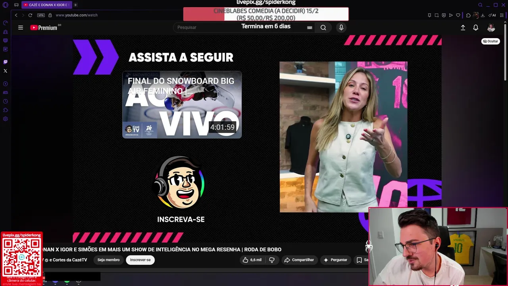Select the CAZÉ E DONAN X IGOR tab
This screenshot has width=508, height=286.
click(x=46, y=5)
